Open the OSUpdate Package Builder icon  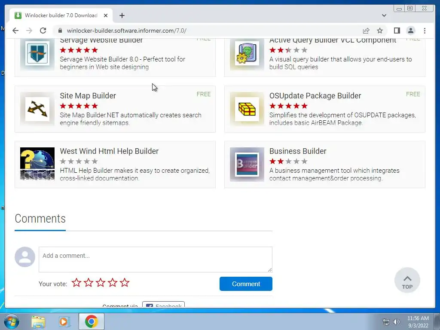[x=247, y=109]
